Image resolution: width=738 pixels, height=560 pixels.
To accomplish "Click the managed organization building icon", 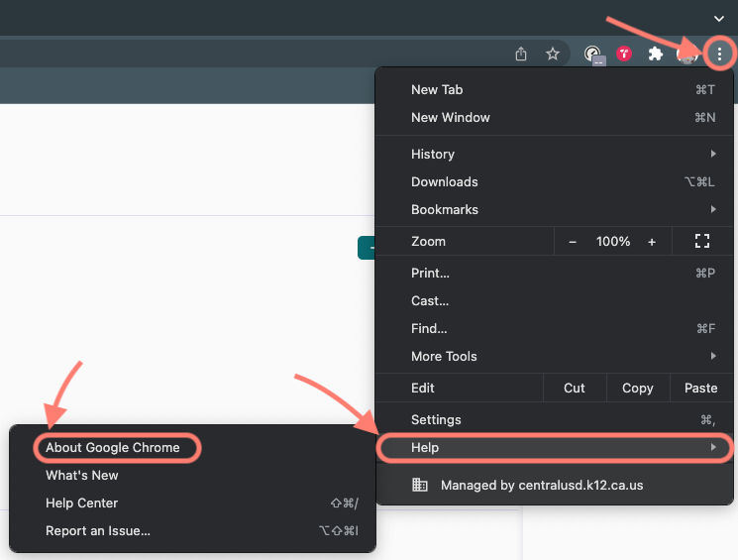I will point(420,485).
